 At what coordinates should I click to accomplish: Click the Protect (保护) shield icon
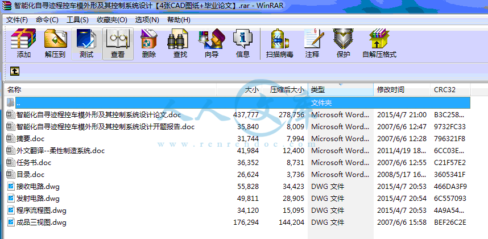[x=344, y=39]
